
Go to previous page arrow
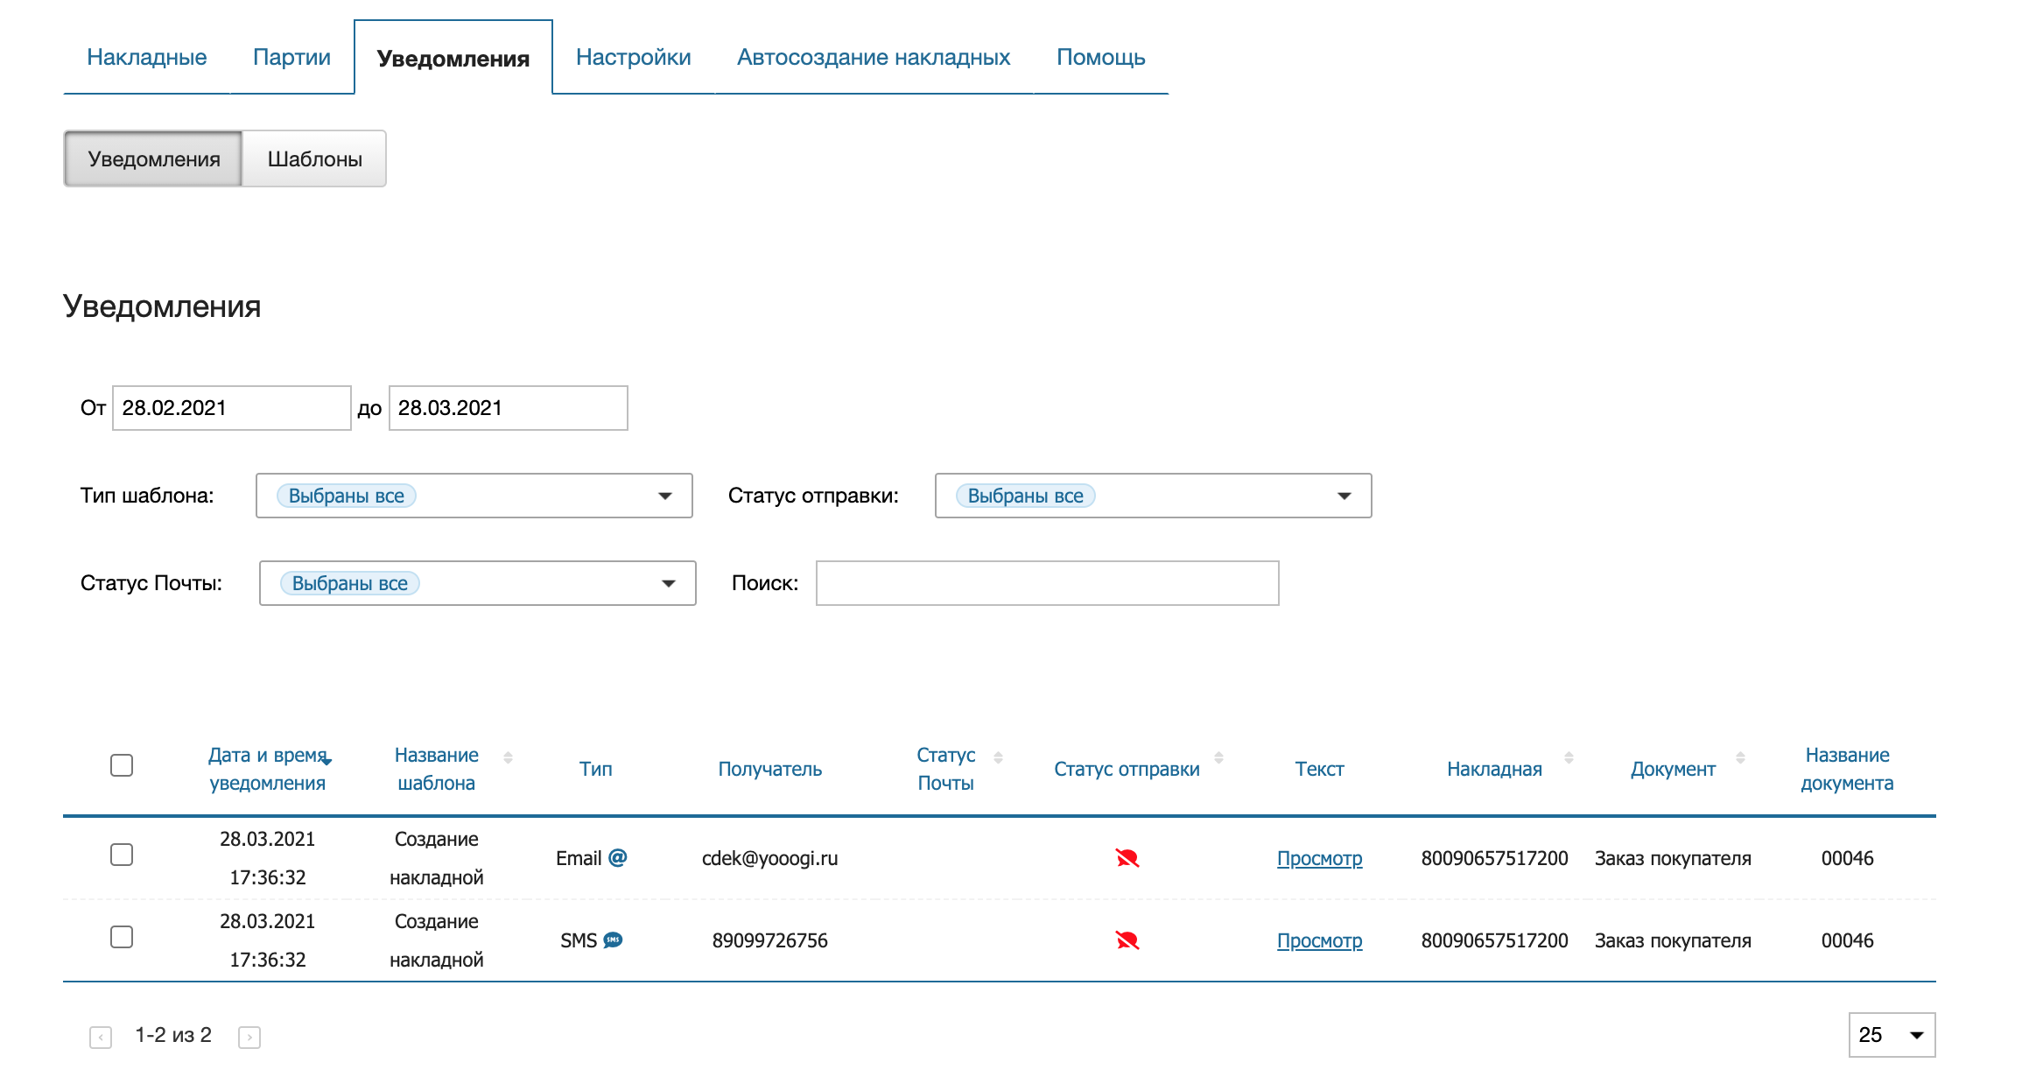101,1037
